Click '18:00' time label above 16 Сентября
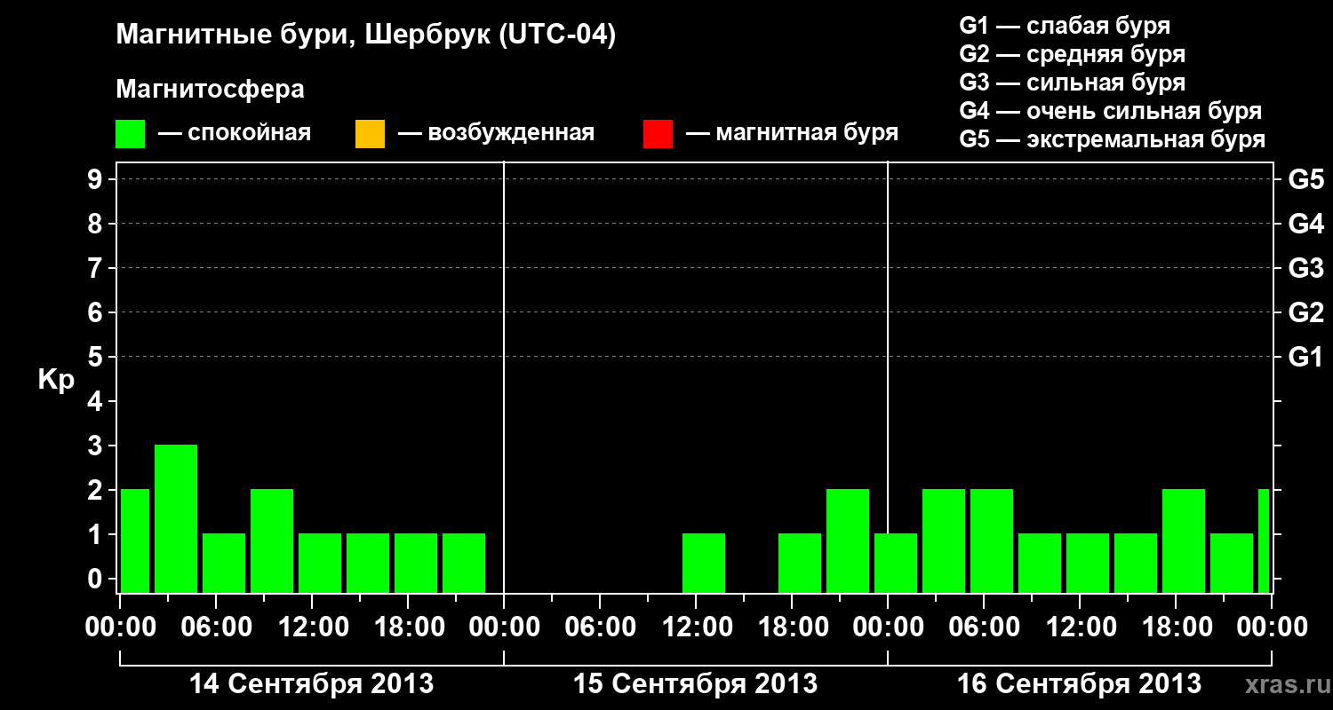Screen dimensions: 1333x710 (x=1176, y=627)
